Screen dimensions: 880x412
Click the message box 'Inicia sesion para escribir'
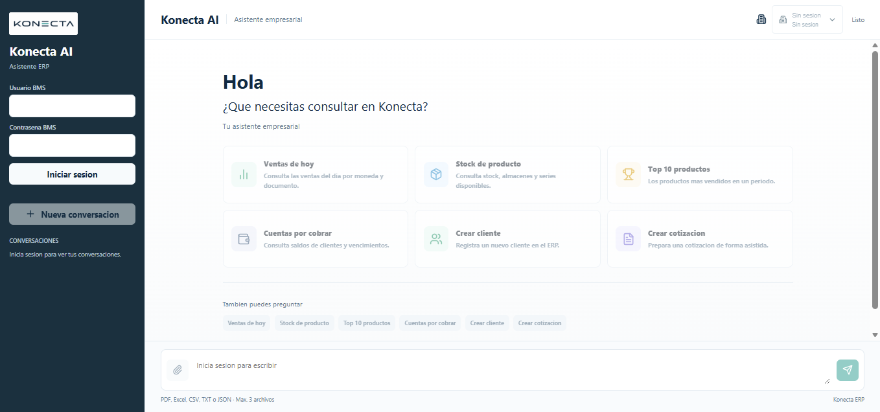[x=512, y=370]
